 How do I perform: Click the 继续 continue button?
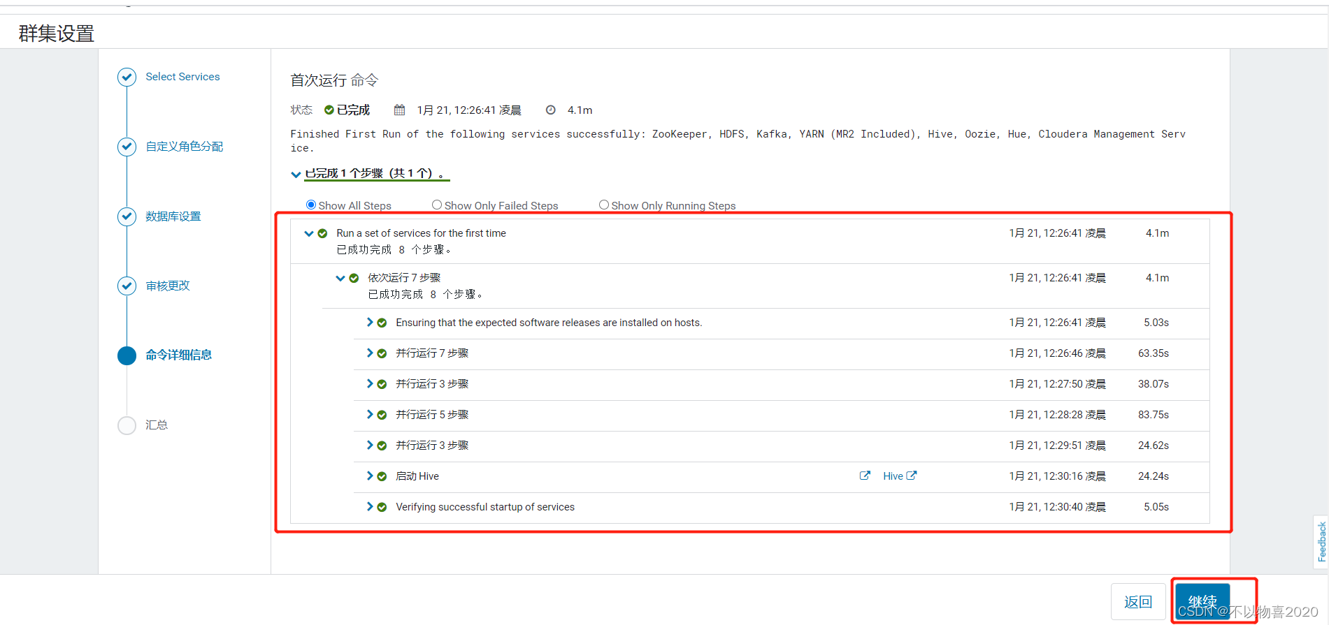tap(1202, 602)
